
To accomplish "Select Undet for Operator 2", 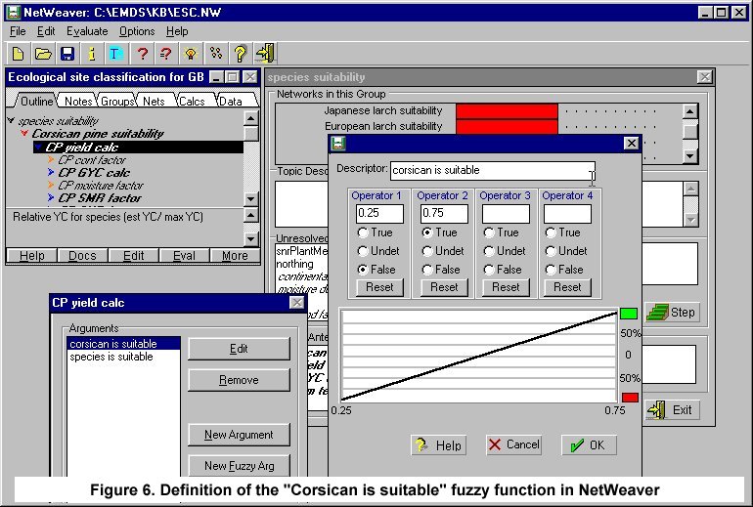I will (427, 251).
